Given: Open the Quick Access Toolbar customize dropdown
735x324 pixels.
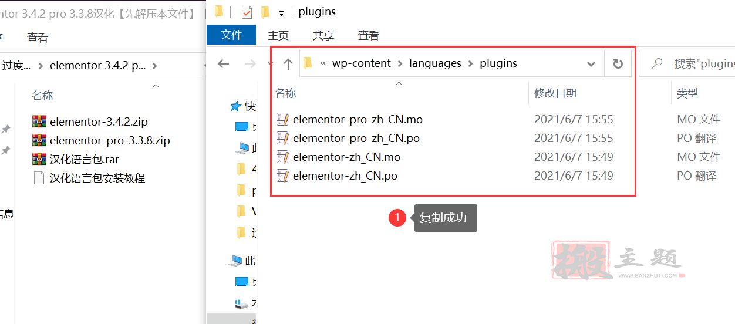Looking at the screenshot, I should (281, 13).
